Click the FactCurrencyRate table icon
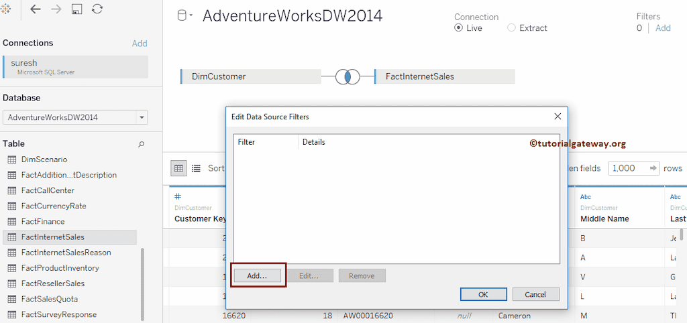687x323 pixels. click(x=12, y=206)
